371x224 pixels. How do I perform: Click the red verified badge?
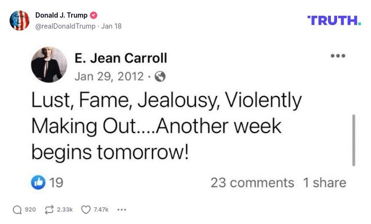point(94,15)
